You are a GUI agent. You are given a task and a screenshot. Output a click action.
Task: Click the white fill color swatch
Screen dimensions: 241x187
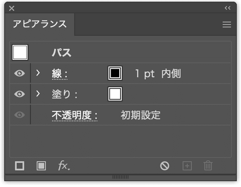(115, 94)
